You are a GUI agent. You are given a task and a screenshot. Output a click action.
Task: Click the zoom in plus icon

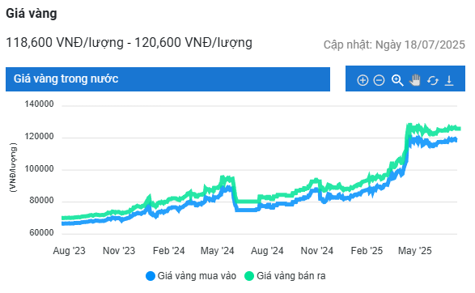[x=363, y=80]
